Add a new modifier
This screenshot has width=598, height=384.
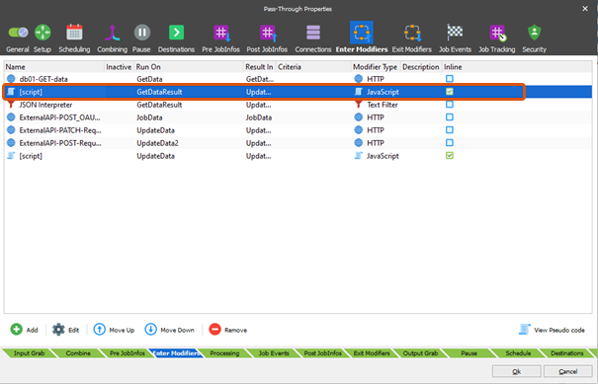24,330
